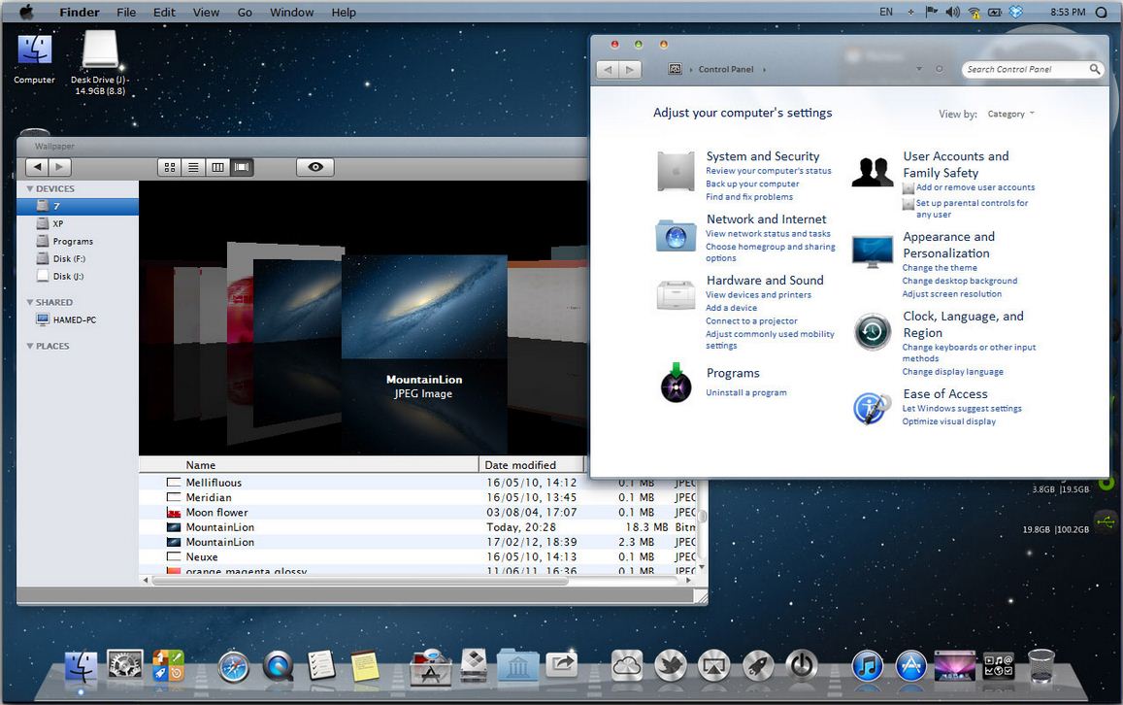Image resolution: width=1123 pixels, height=705 pixels.
Task: Open yellow Stickies note in the dock
Action: (365, 665)
